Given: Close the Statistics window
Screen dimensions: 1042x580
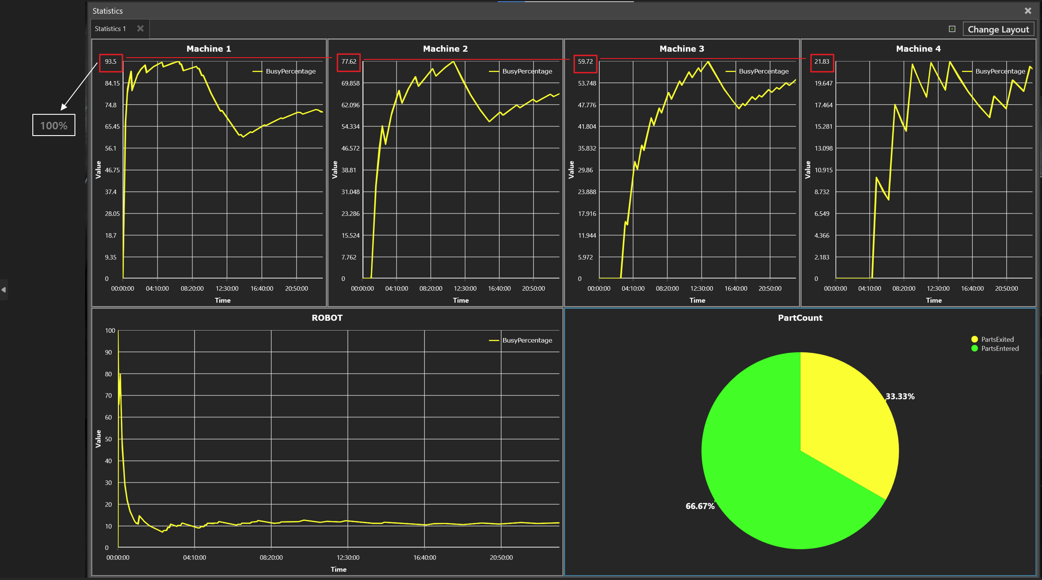Looking at the screenshot, I should click(1028, 11).
